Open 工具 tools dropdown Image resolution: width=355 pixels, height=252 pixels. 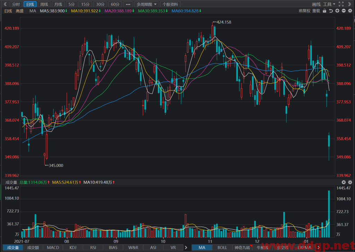[329, 4]
